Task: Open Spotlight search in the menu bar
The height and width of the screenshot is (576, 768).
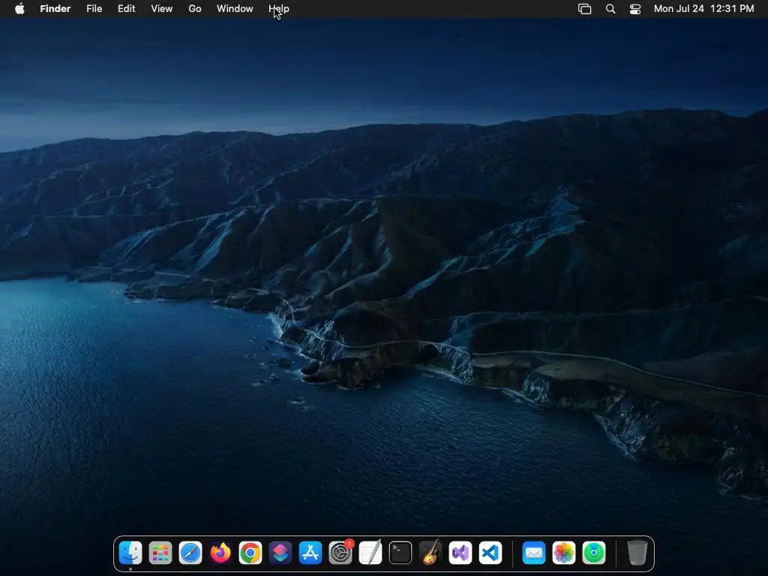Action: tap(610, 9)
